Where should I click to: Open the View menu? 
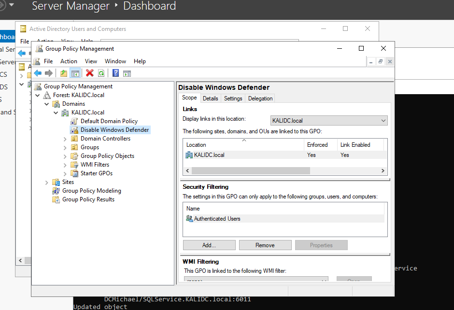[91, 61]
